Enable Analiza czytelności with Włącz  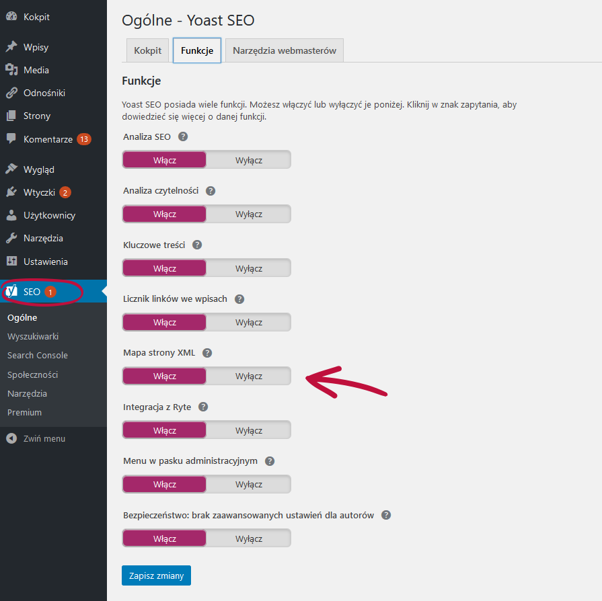point(164,214)
